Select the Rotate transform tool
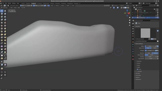Screen dimensions: 162x91 (x=5, y=72)
